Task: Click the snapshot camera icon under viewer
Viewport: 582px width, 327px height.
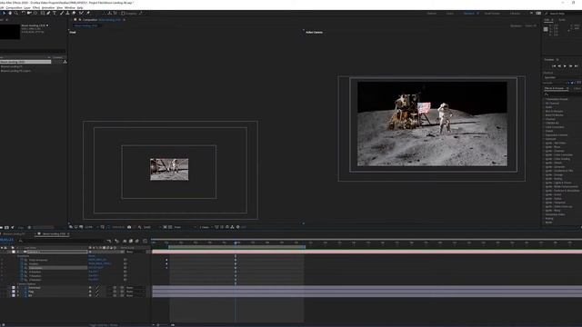Action: pyautogui.click(x=129, y=227)
